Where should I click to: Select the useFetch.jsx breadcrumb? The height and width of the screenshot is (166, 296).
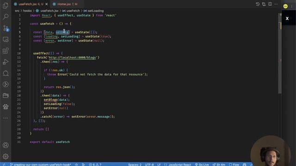click(47, 11)
